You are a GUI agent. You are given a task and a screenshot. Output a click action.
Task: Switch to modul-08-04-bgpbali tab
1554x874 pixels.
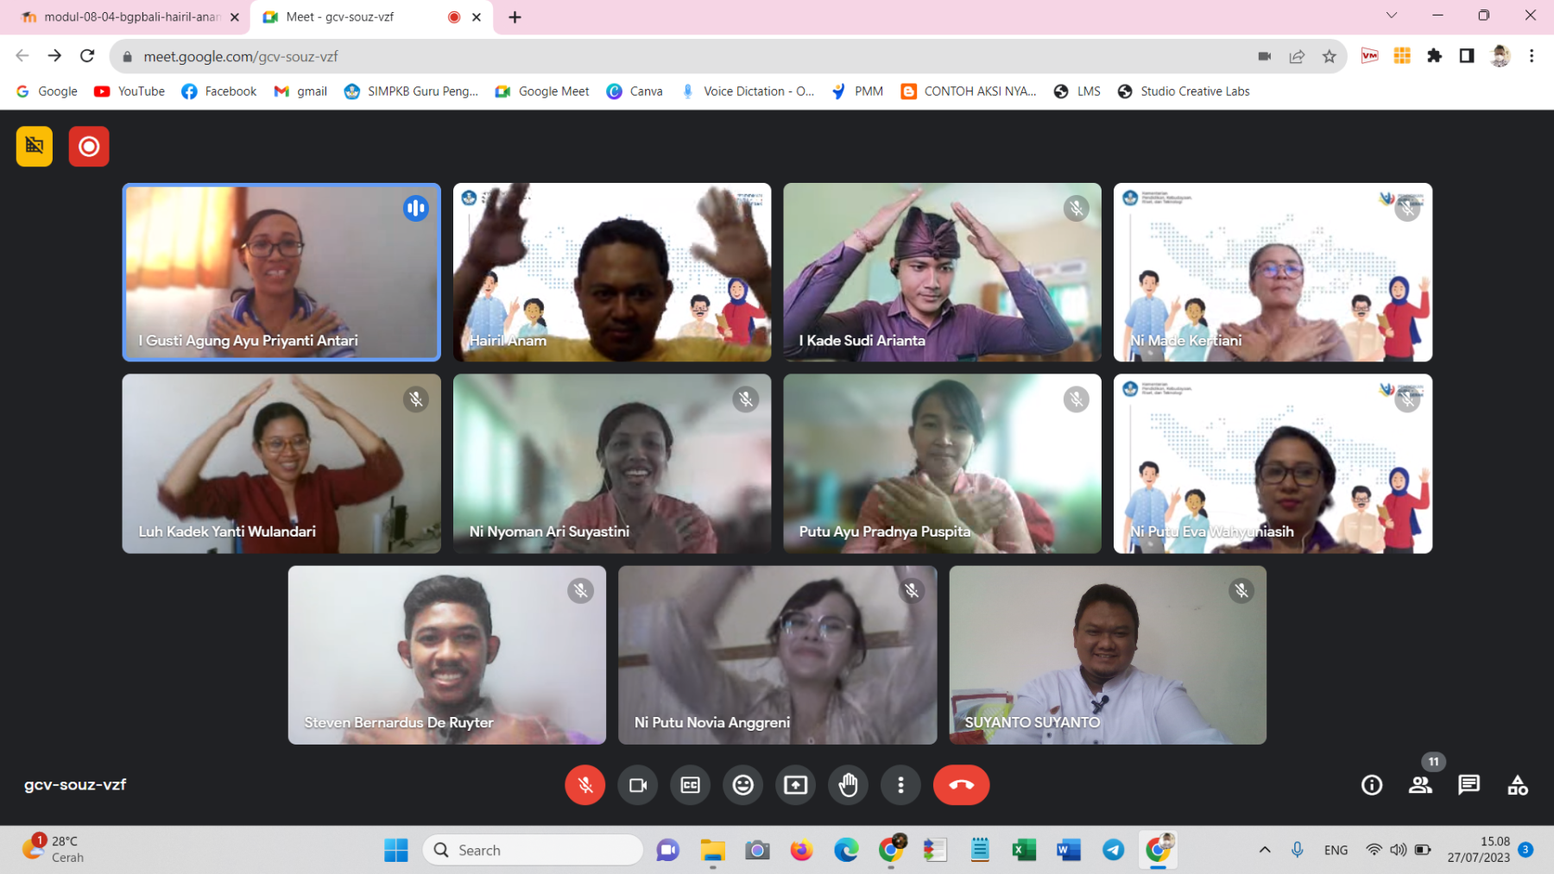[131, 17]
